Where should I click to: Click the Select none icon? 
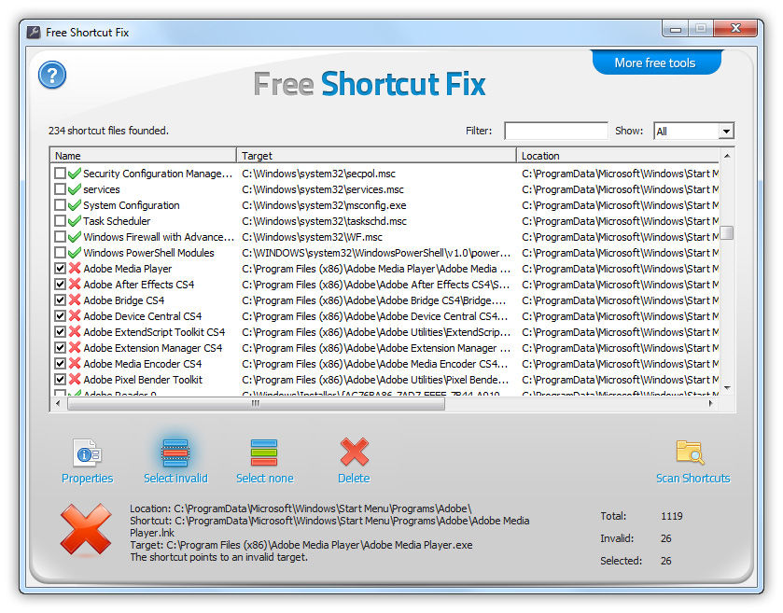click(x=264, y=453)
